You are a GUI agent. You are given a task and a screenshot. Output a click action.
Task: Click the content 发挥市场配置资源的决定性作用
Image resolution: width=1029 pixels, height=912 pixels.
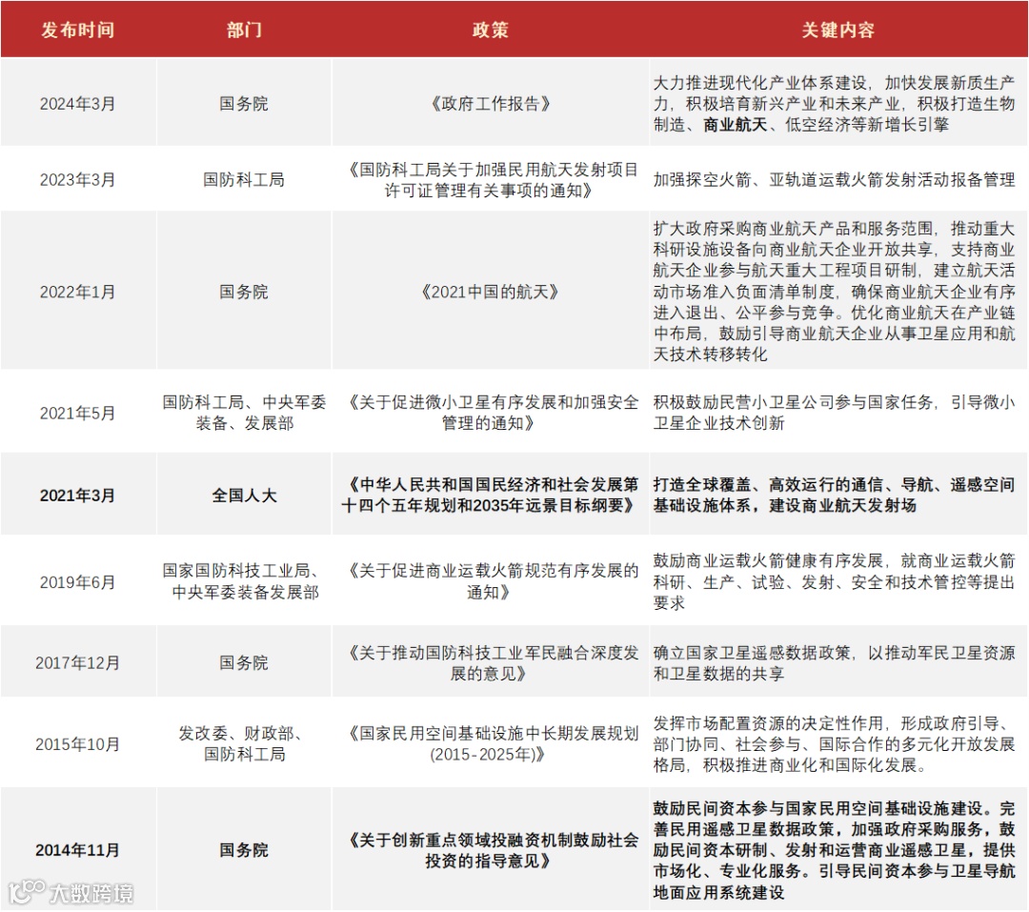[834, 744]
